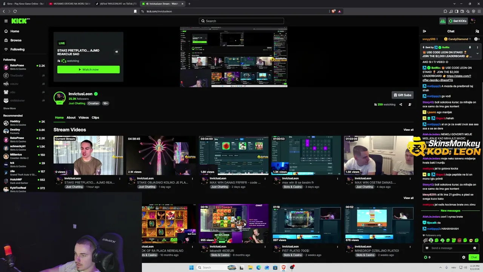Open the chat settings gear
The width and height of the screenshot is (483, 272).
click(464, 257)
